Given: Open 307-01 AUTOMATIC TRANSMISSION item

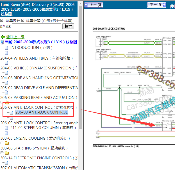Looking at the screenshot, I should click(39, 168).
